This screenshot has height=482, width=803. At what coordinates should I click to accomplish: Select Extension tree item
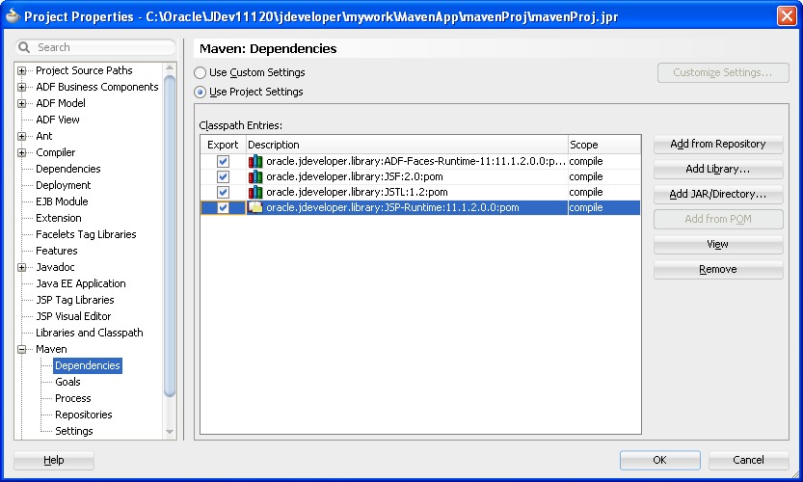[59, 218]
